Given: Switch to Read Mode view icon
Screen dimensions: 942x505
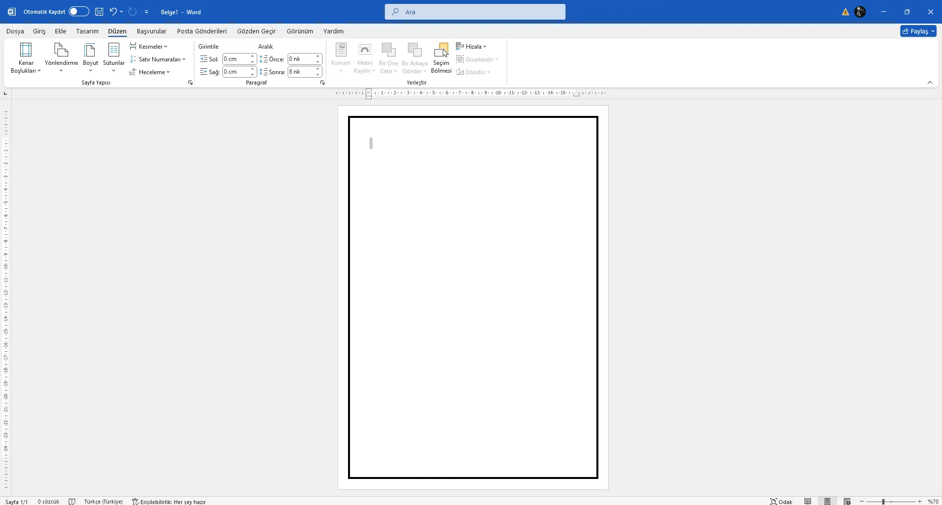Looking at the screenshot, I should [x=808, y=502].
